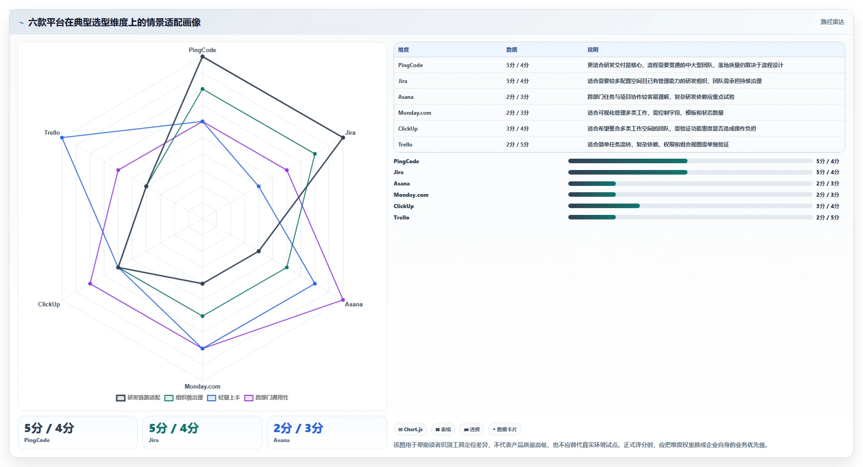Select the ClickUp name cell in the table
The height and width of the screenshot is (467, 863).
pos(408,129)
